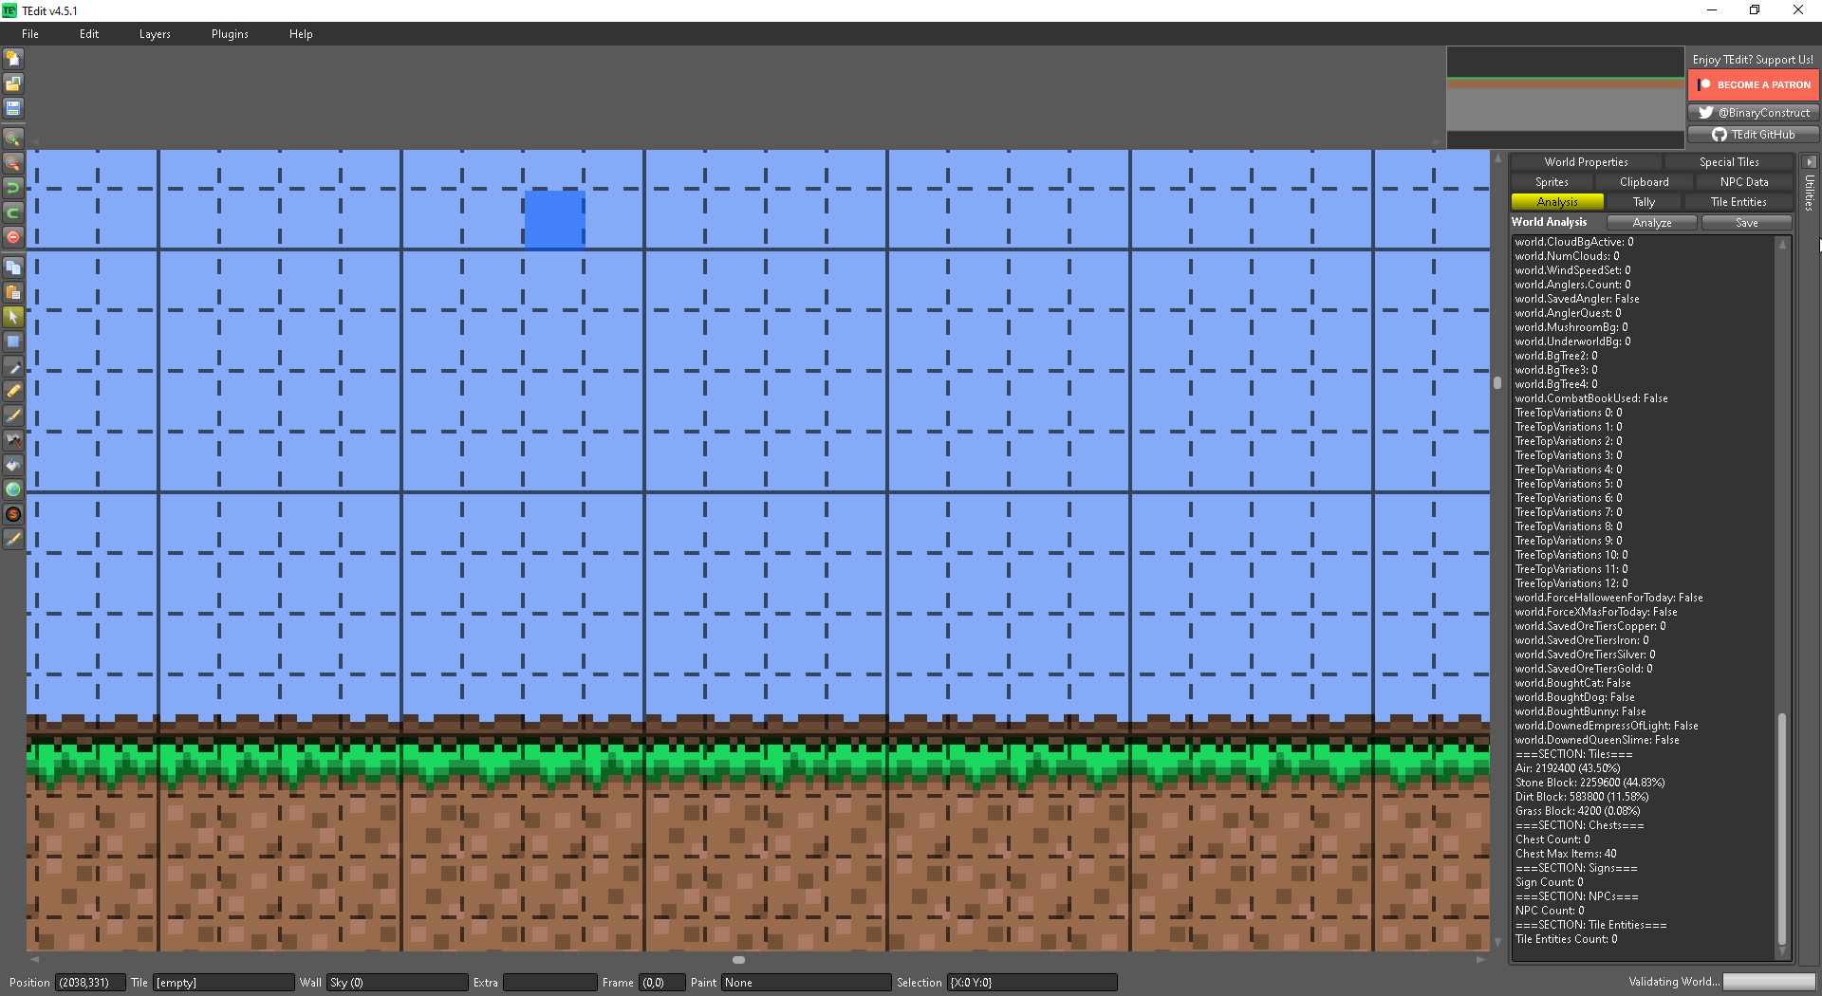Pick the Fill bucket tool

pyautogui.click(x=13, y=465)
